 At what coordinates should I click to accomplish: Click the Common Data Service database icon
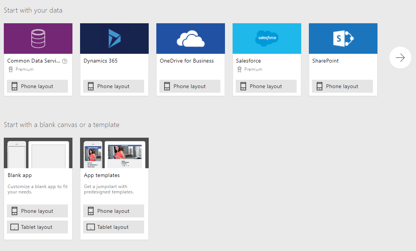coord(38,39)
